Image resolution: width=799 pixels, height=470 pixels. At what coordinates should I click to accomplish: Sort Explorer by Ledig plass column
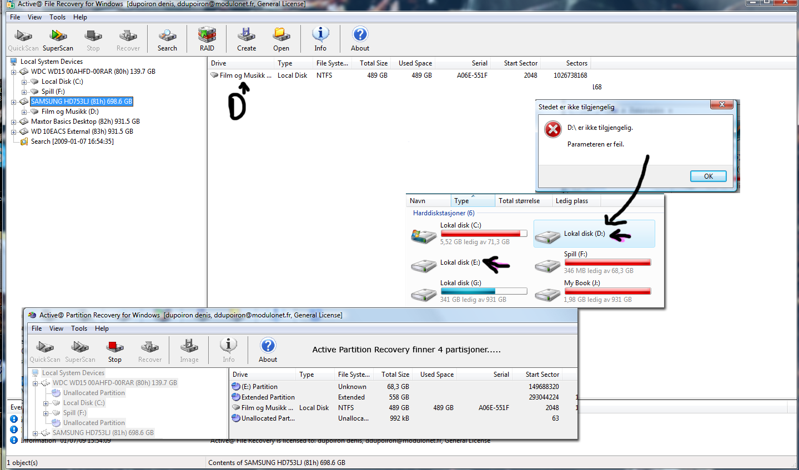[576, 201]
